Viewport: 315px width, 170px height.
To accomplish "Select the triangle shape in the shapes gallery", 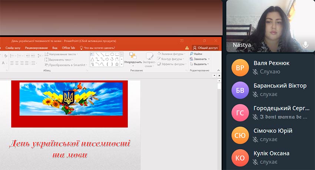I will (92, 59).
